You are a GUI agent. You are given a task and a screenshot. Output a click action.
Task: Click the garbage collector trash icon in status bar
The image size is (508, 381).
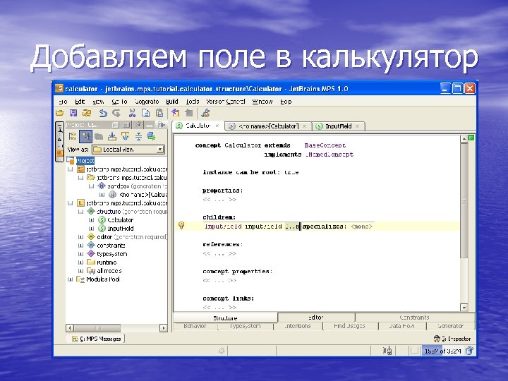pyautogui.click(x=469, y=351)
